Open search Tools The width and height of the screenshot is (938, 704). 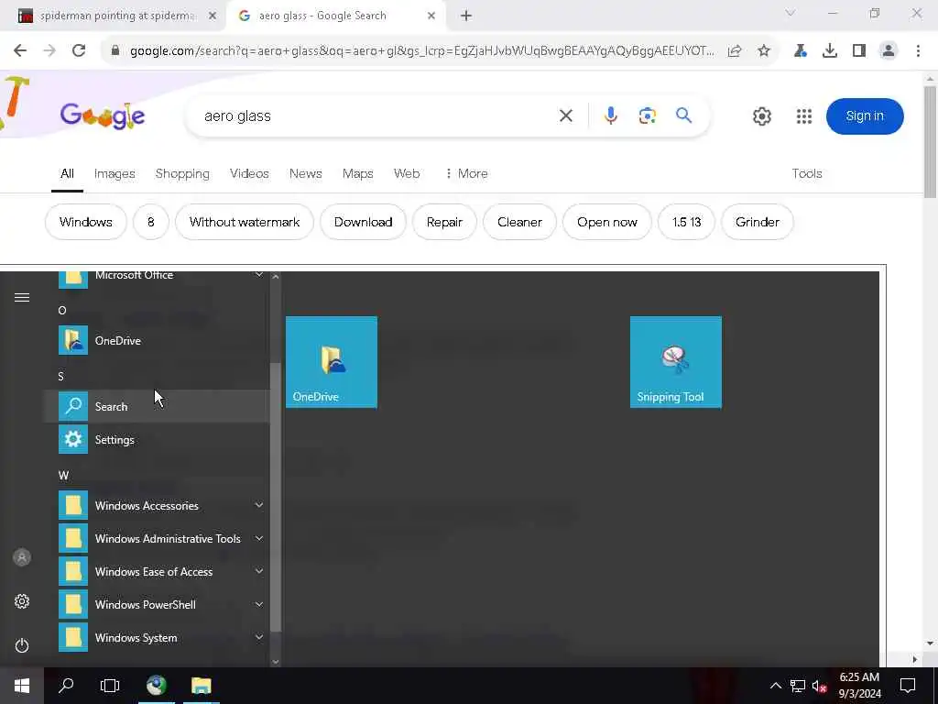(806, 173)
